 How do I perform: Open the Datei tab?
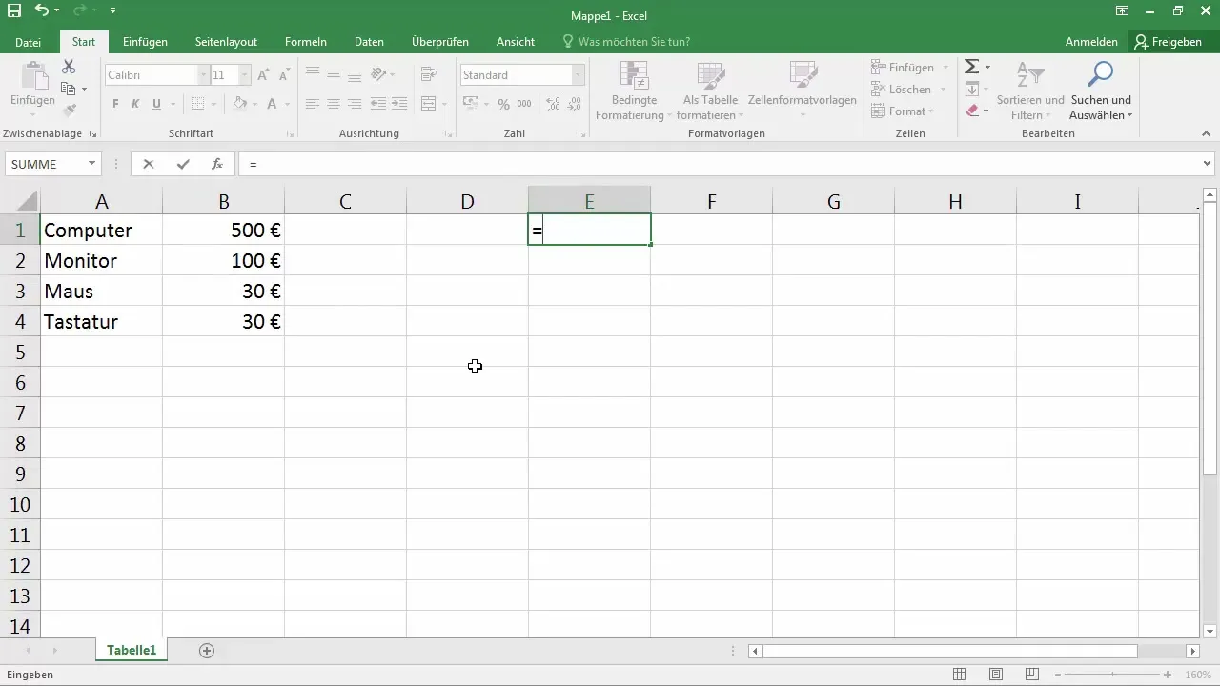point(29,42)
